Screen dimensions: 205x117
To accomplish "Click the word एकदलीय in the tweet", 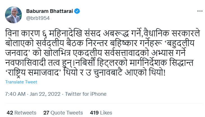I will (x=87, y=53).
